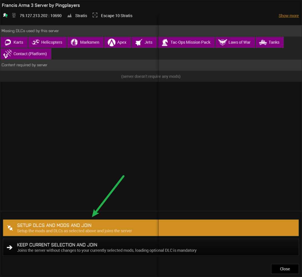The width and height of the screenshot is (302, 277).
Task: Click the Francis Arma 3 Server title
Action: coord(41,5)
